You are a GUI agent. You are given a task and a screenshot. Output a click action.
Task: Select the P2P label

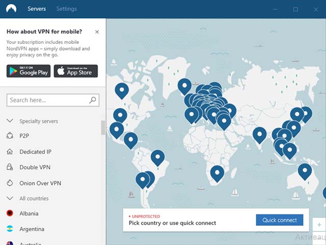tap(24, 136)
